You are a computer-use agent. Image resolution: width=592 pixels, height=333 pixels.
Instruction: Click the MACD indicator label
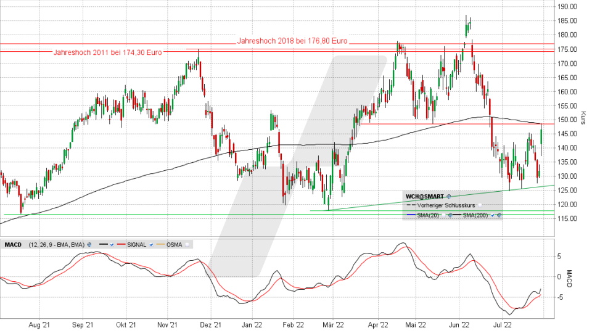point(13,245)
